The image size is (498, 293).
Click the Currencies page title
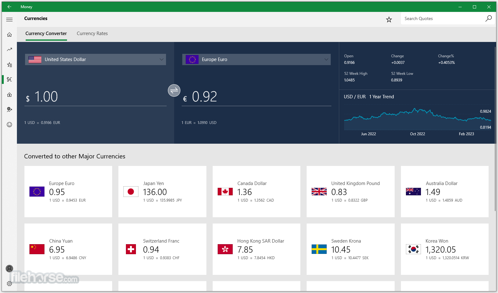pos(36,18)
